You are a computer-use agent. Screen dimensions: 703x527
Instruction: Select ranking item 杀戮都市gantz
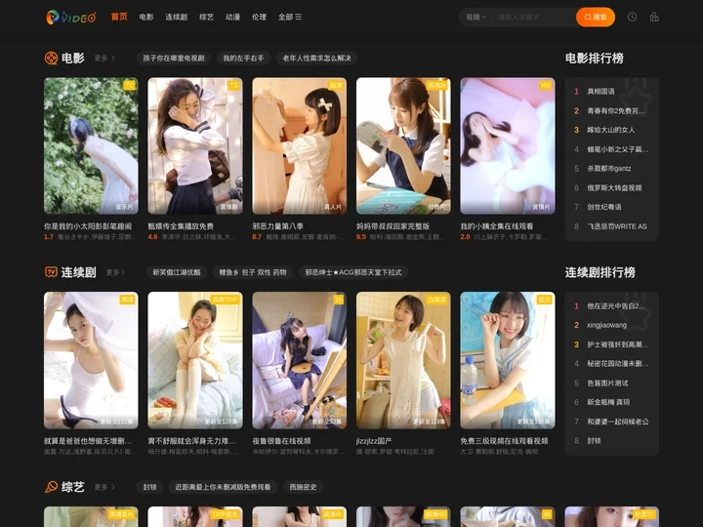611,169
